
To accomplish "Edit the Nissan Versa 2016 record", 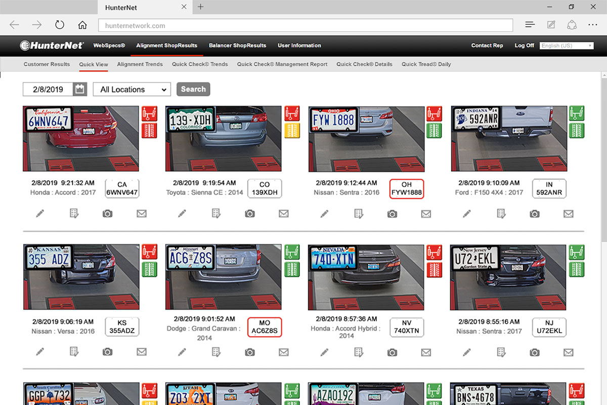I will 40,352.
